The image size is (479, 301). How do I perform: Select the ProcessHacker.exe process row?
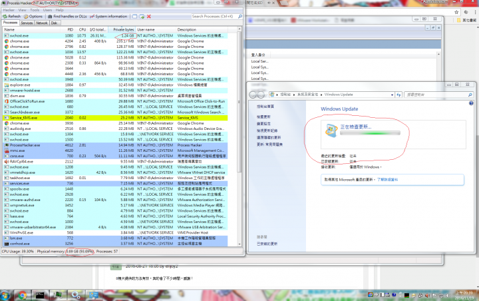click(115, 145)
